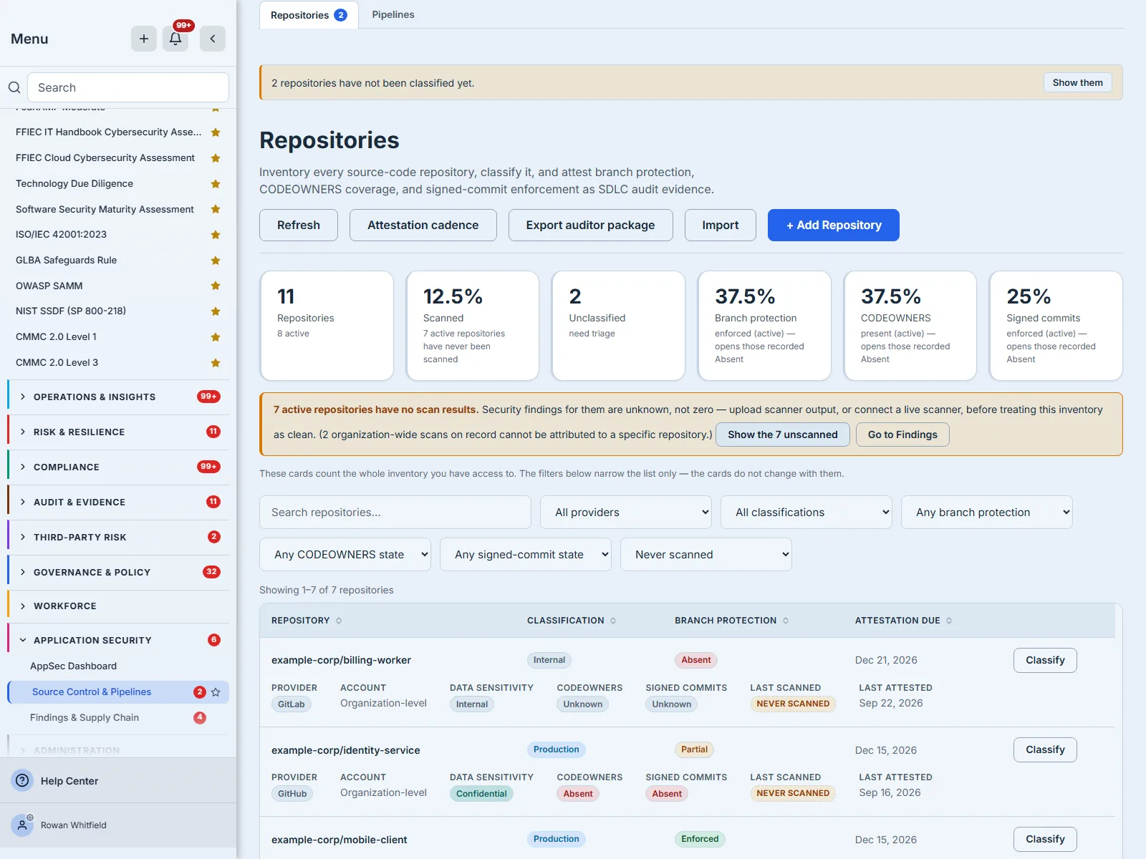Toggle star for Software Security Maturity Assessment
Screen dimensions: 1146x859
pos(216,209)
